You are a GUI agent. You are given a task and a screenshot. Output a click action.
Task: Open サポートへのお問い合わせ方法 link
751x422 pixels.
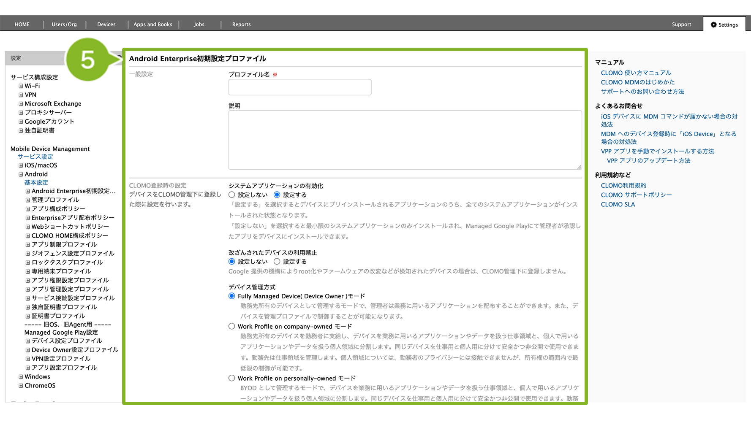(642, 92)
